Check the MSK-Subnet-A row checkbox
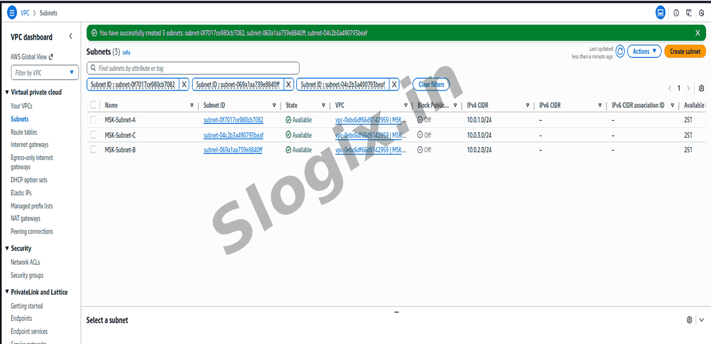The width and height of the screenshot is (711, 344). 93,120
